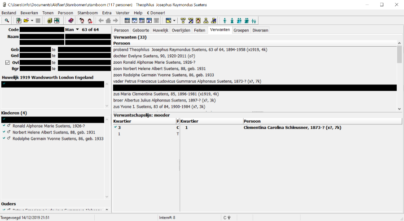Click the Persoon column header in Verwantschapslijn
The height and width of the screenshot is (221, 404).
(253, 121)
